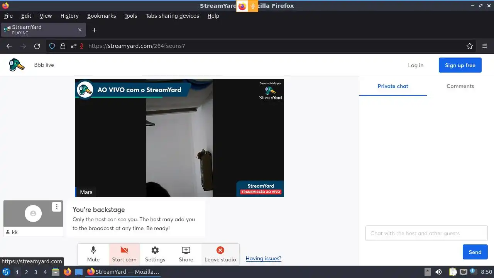Viewport: 494px width, 278px height.
Task: Click the Log in link
Action: (416, 65)
